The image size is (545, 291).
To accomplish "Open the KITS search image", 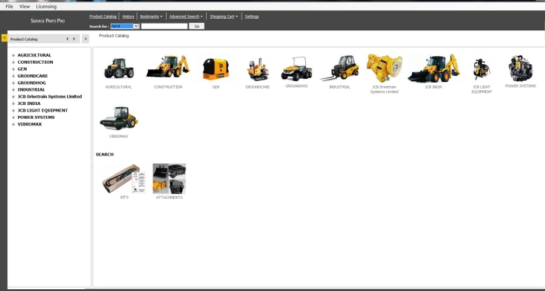I will (124, 179).
